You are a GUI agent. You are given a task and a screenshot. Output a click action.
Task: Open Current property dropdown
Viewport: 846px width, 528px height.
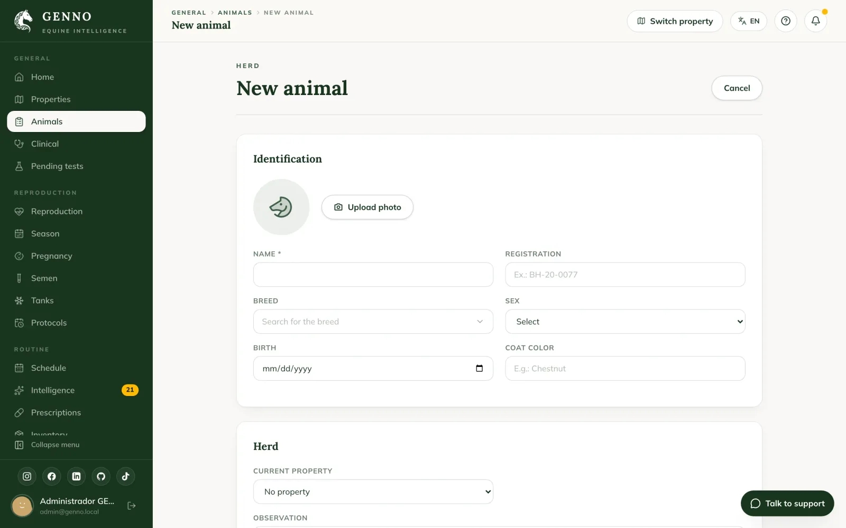(x=373, y=492)
